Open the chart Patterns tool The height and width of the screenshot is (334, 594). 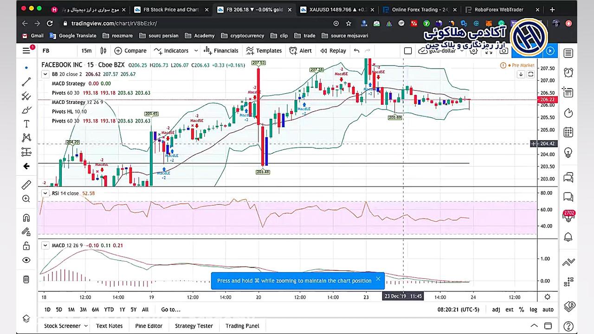pyautogui.click(x=26, y=138)
